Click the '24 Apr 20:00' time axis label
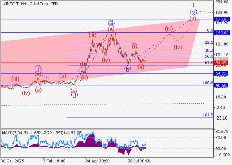This screenshot has width=232, height=165. (97, 161)
